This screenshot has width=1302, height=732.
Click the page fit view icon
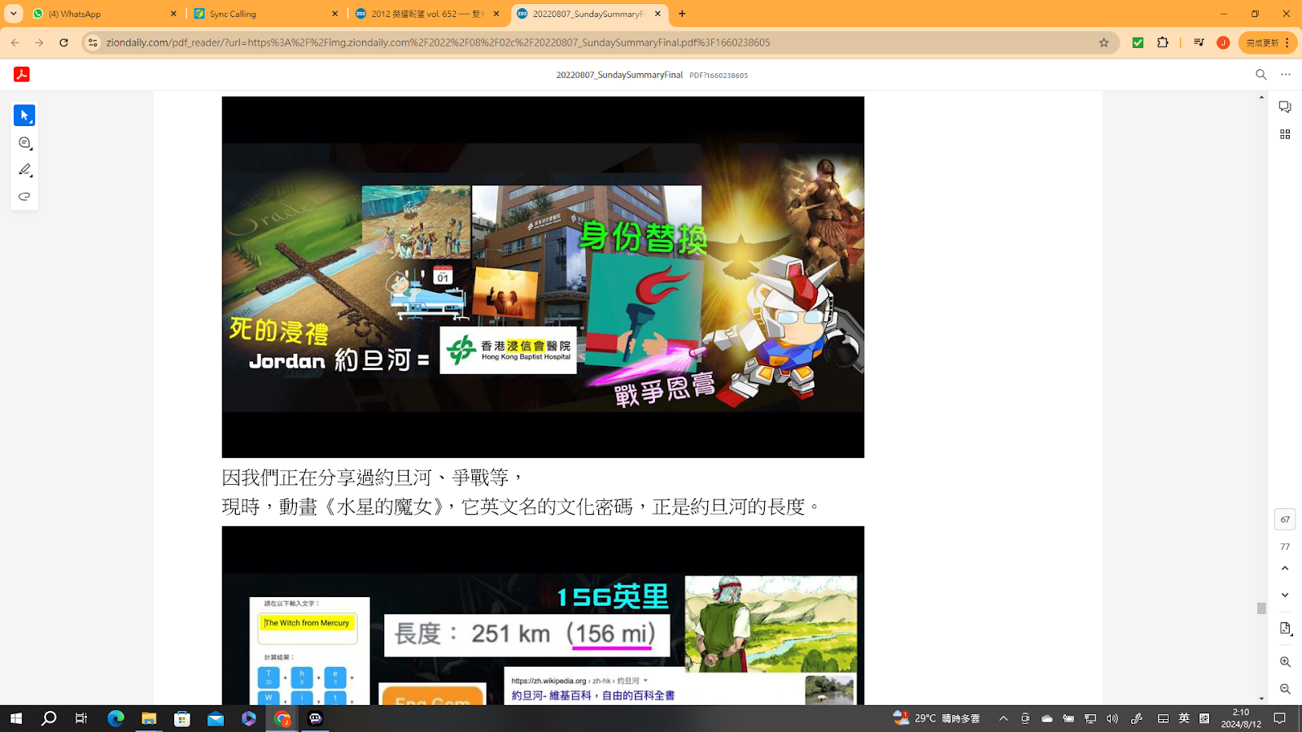[1285, 629]
